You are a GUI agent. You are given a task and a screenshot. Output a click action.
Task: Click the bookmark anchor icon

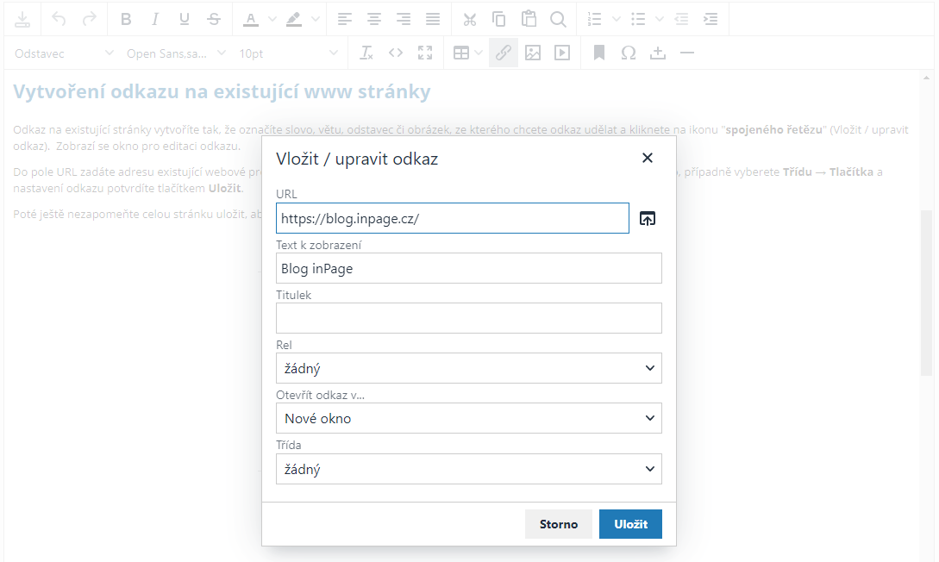pyautogui.click(x=599, y=53)
